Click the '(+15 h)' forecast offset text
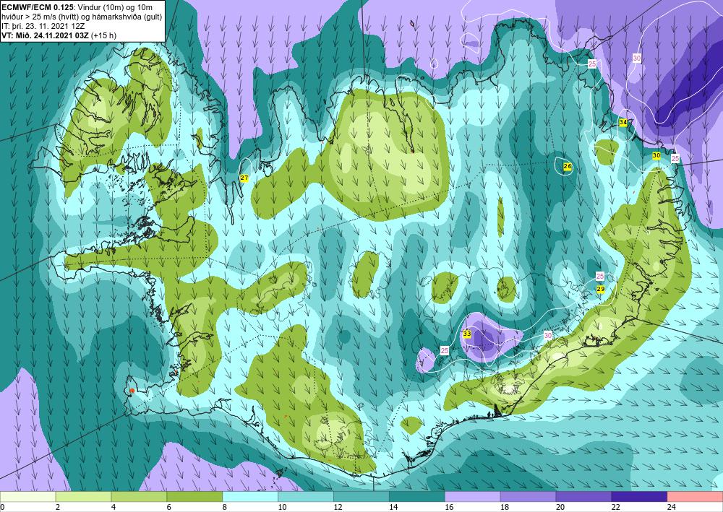The height and width of the screenshot is (512, 723). (x=104, y=36)
